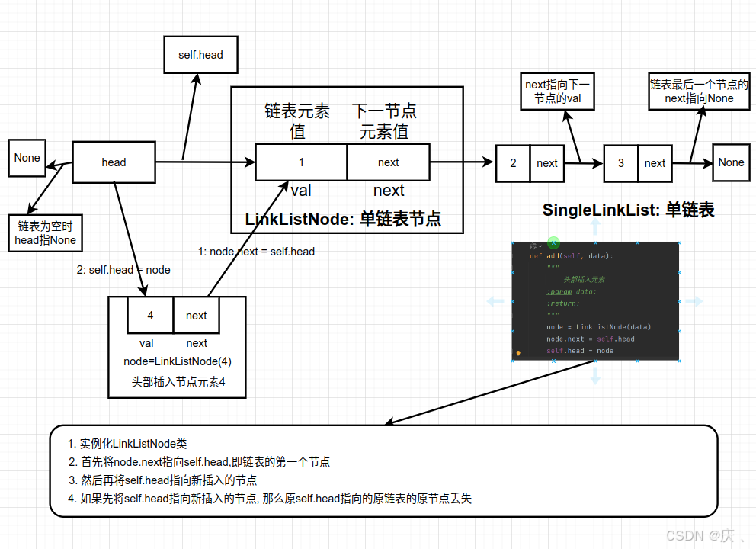Click the large 'next' label under node 1's next cell

(389, 191)
